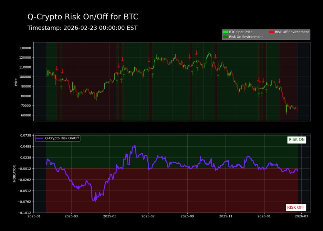
Task: Click the 0.0488 indicator axis label
Action: point(26,147)
